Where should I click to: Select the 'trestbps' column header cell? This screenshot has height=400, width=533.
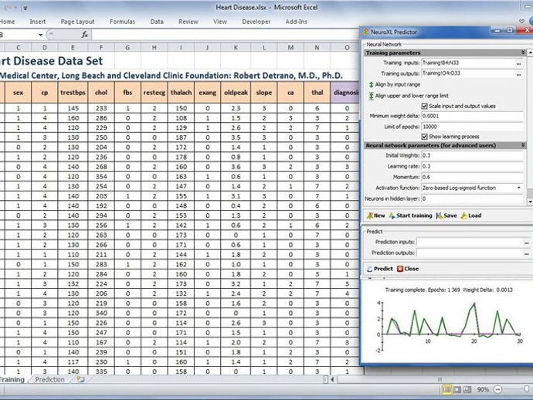(x=73, y=93)
